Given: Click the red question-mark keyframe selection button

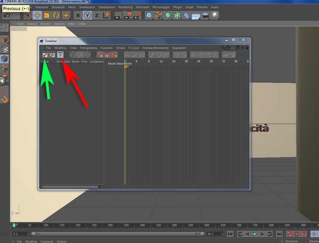Looking at the screenshot, I should (x=304, y=234).
